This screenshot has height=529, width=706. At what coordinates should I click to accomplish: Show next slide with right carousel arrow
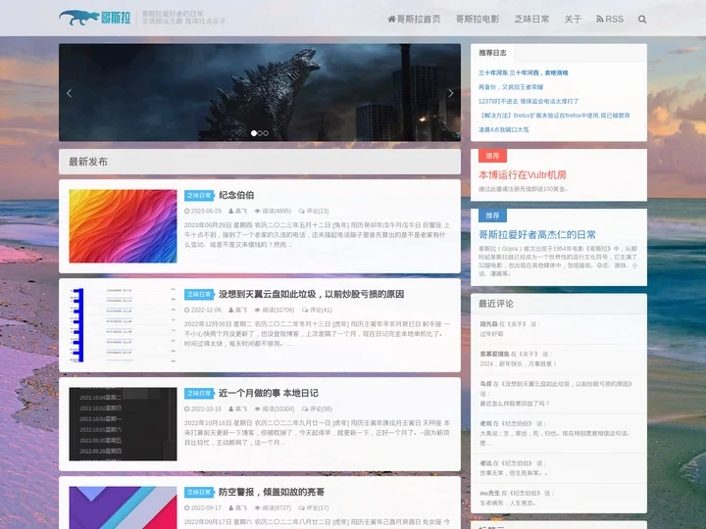(451, 93)
